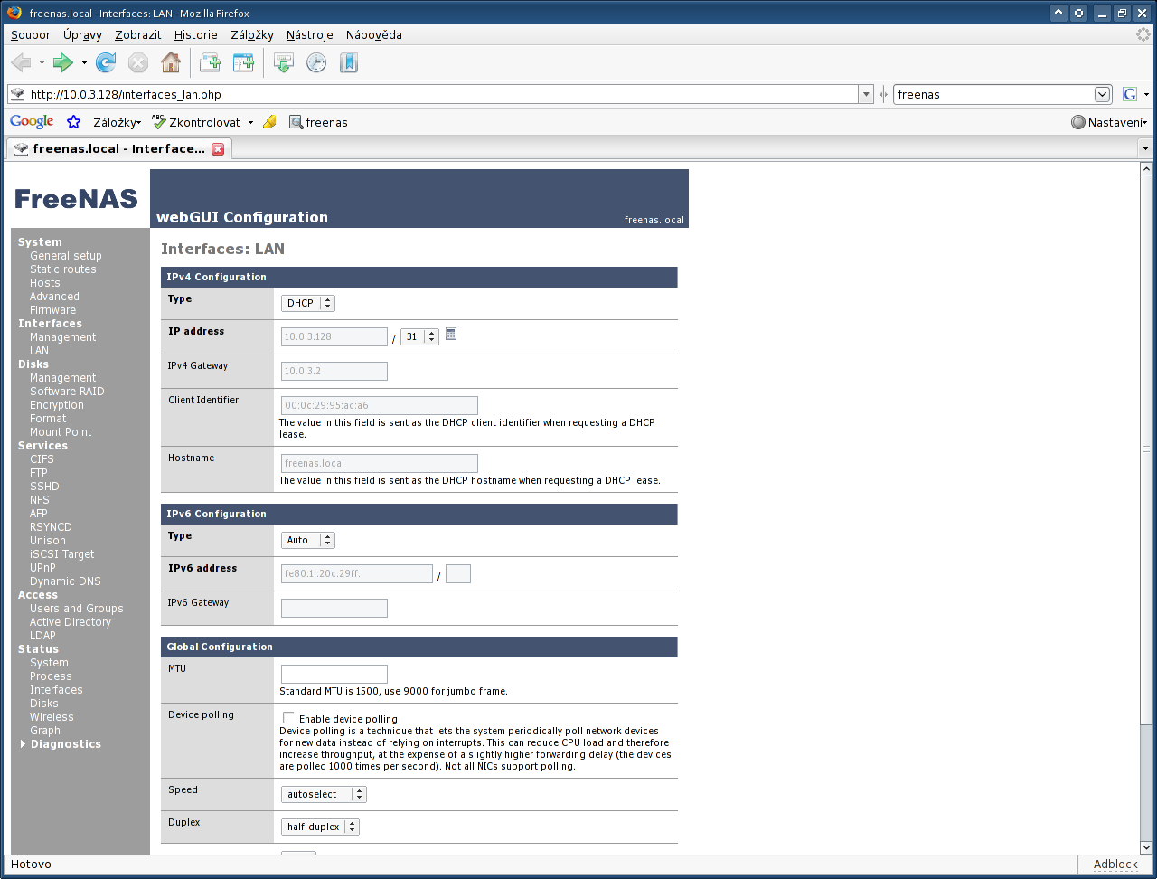Open a new tab from toolbar
The width and height of the screenshot is (1157, 879).
click(210, 62)
